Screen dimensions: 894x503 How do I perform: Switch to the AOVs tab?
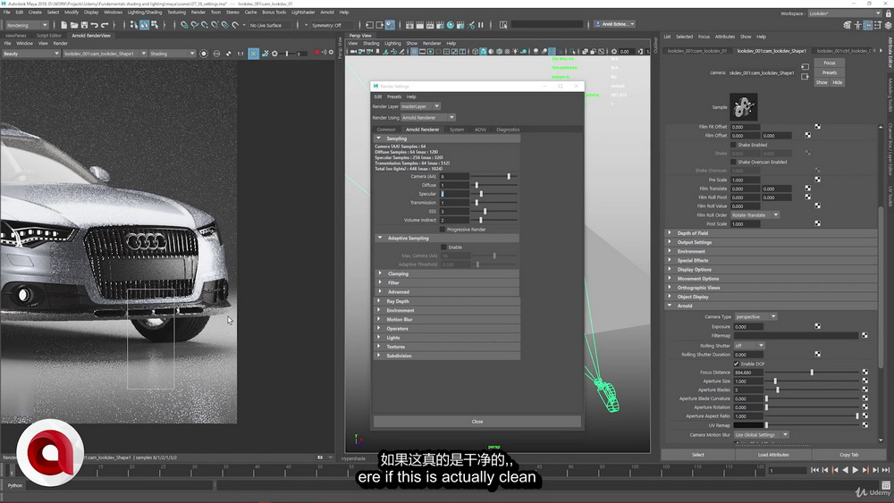pos(480,130)
